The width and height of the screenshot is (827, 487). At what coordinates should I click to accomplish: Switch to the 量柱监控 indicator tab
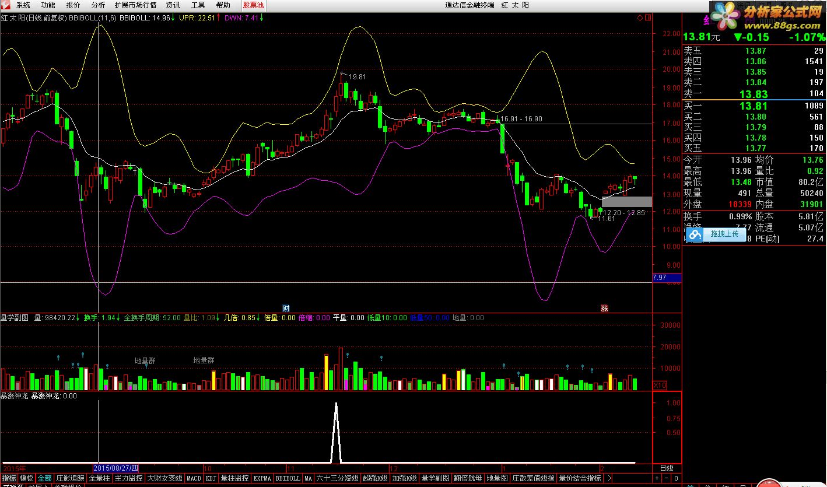[234, 478]
